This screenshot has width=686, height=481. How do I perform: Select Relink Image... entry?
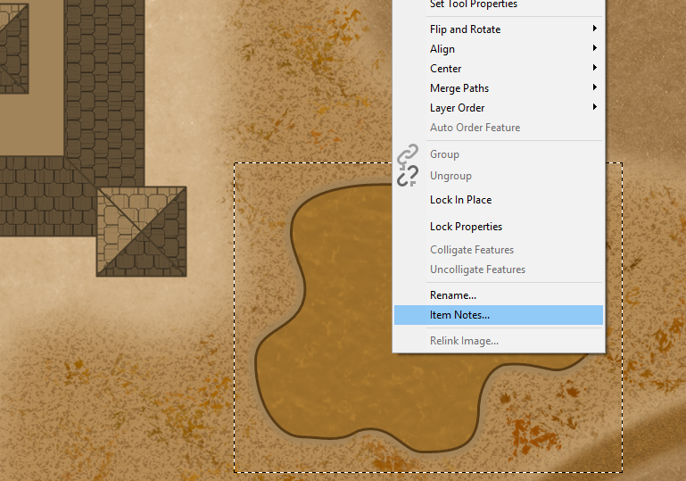464,341
